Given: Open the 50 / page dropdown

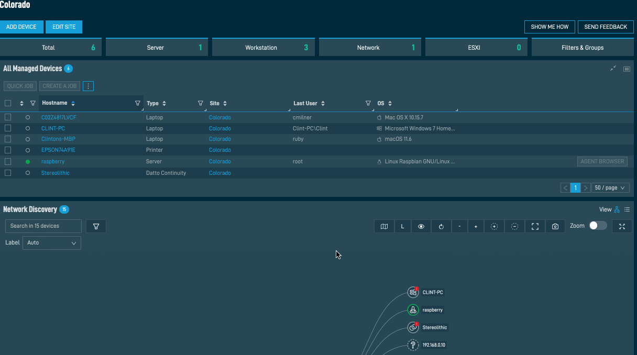Looking at the screenshot, I should 611,187.
